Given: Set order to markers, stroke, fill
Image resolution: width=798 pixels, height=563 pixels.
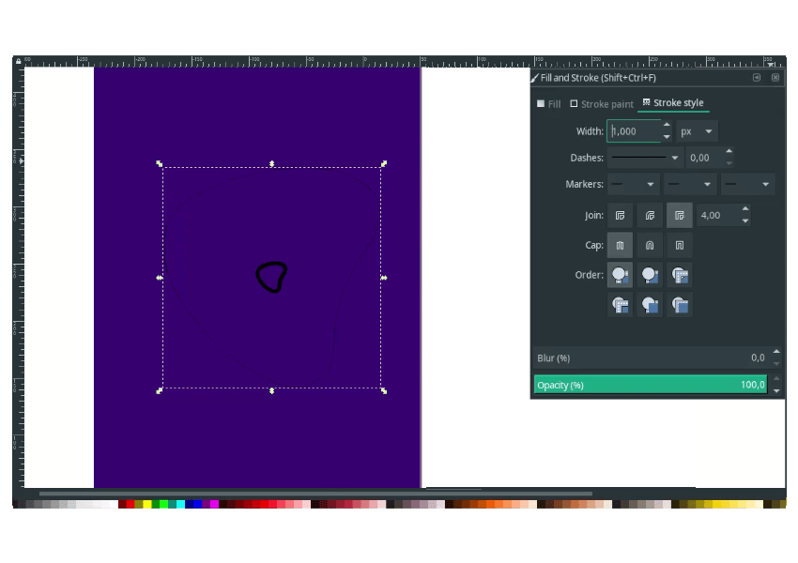Looking at the screenshot, I should 680,305.
